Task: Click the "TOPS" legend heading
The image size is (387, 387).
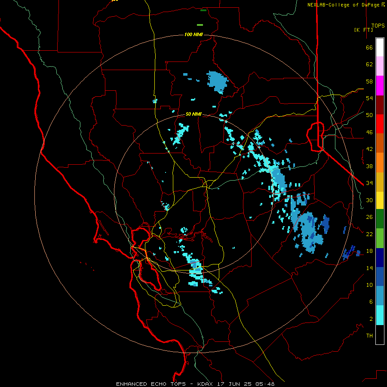Action: point(378,26)
